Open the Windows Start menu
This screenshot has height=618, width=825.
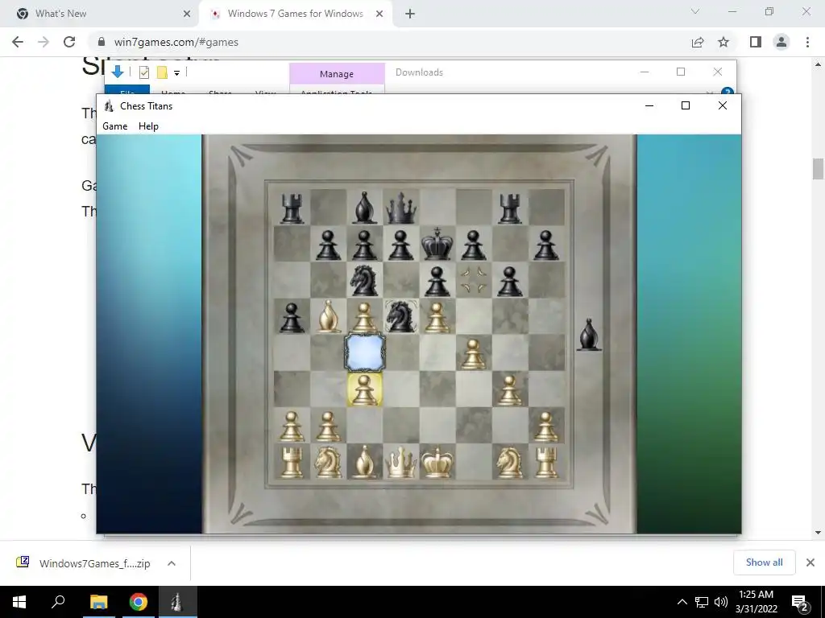pyautogui.click(x=19, y=602)
